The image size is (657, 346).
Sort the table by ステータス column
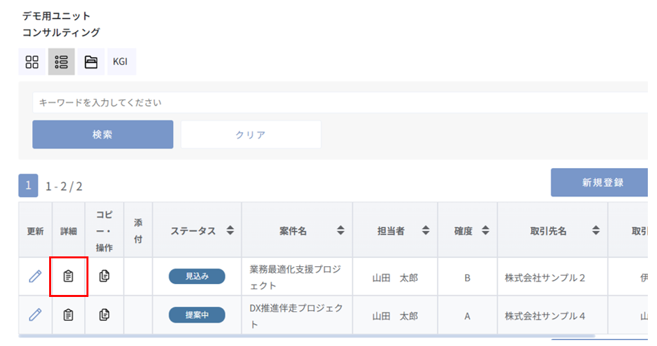(230, 231)
